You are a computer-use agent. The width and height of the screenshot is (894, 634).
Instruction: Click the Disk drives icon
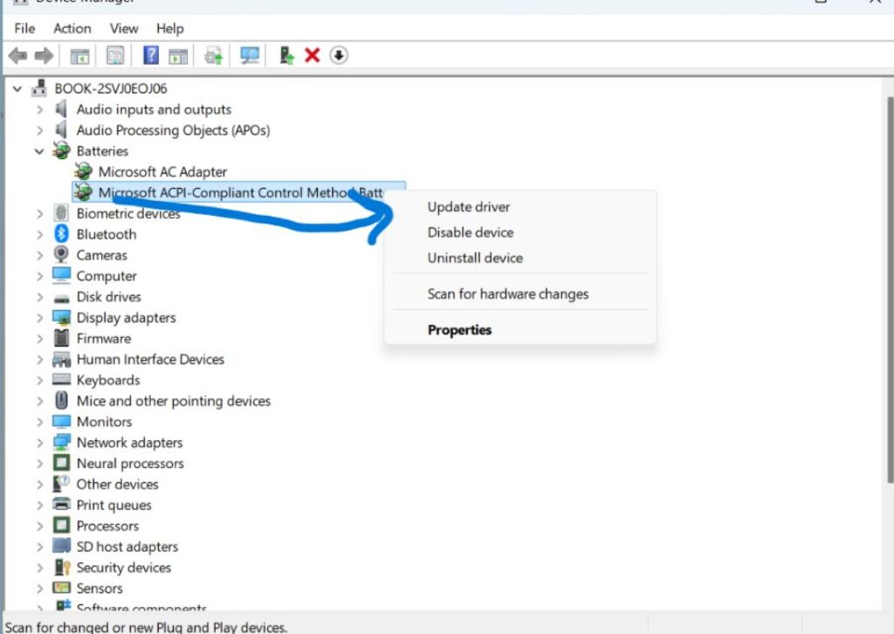[x=61, y=298]
